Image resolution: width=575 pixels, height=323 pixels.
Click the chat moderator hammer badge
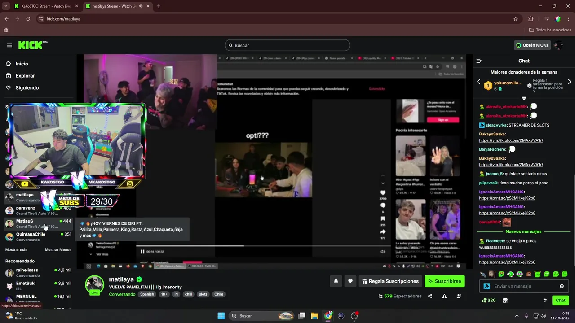coord(487,286)
